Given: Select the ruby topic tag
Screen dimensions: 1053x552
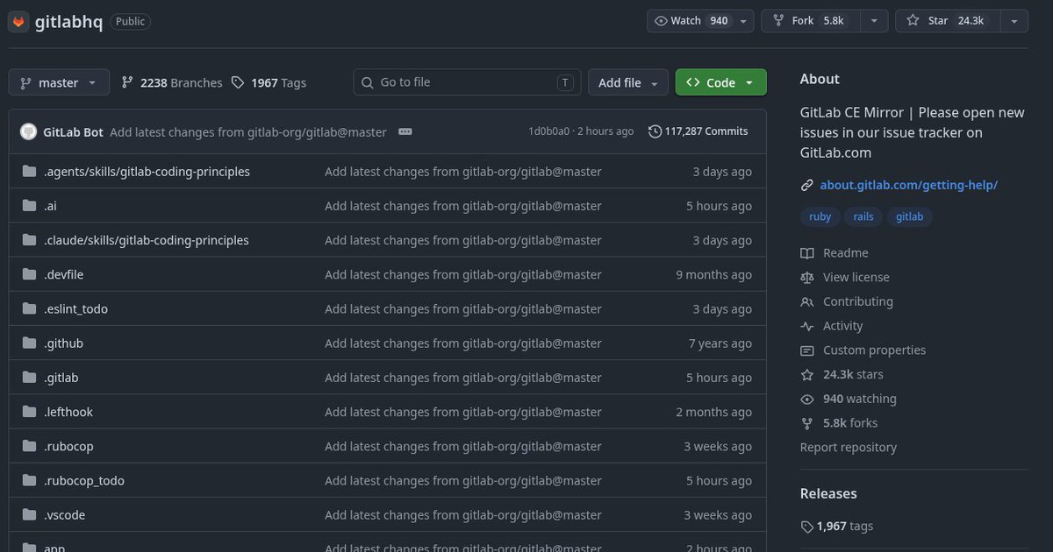Looking at the screenshot, I should 820,216.
